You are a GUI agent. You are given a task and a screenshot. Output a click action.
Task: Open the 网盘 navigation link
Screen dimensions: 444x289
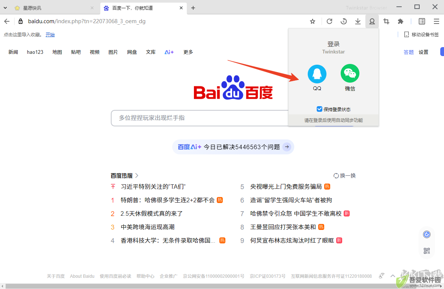click(x=132, y=52)
